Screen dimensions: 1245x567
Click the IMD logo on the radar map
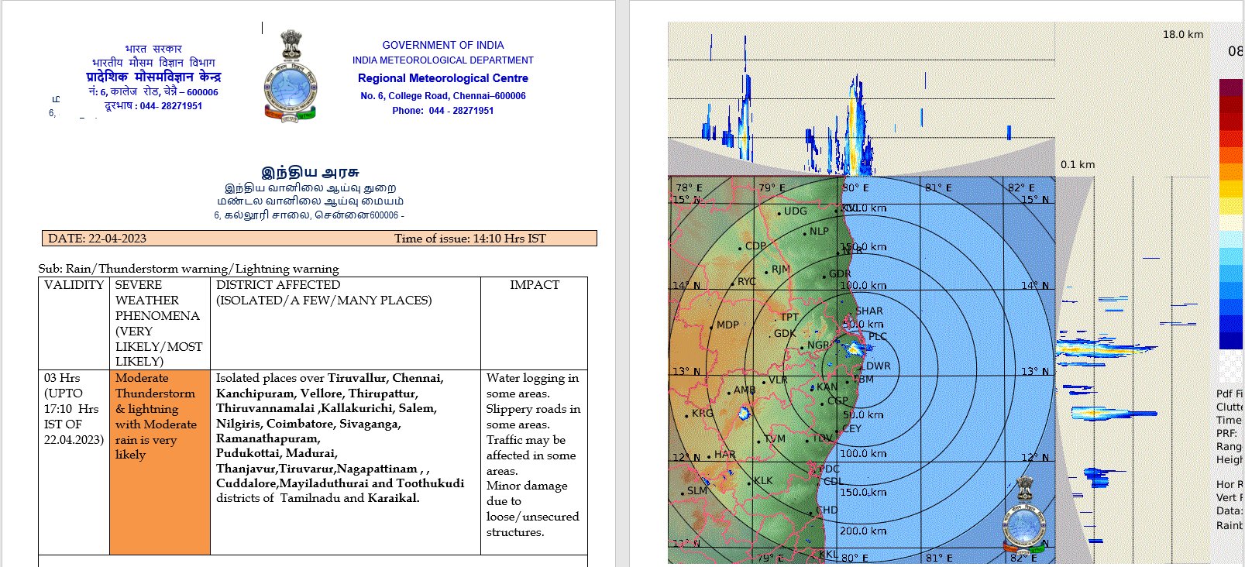pos(1024,514)
